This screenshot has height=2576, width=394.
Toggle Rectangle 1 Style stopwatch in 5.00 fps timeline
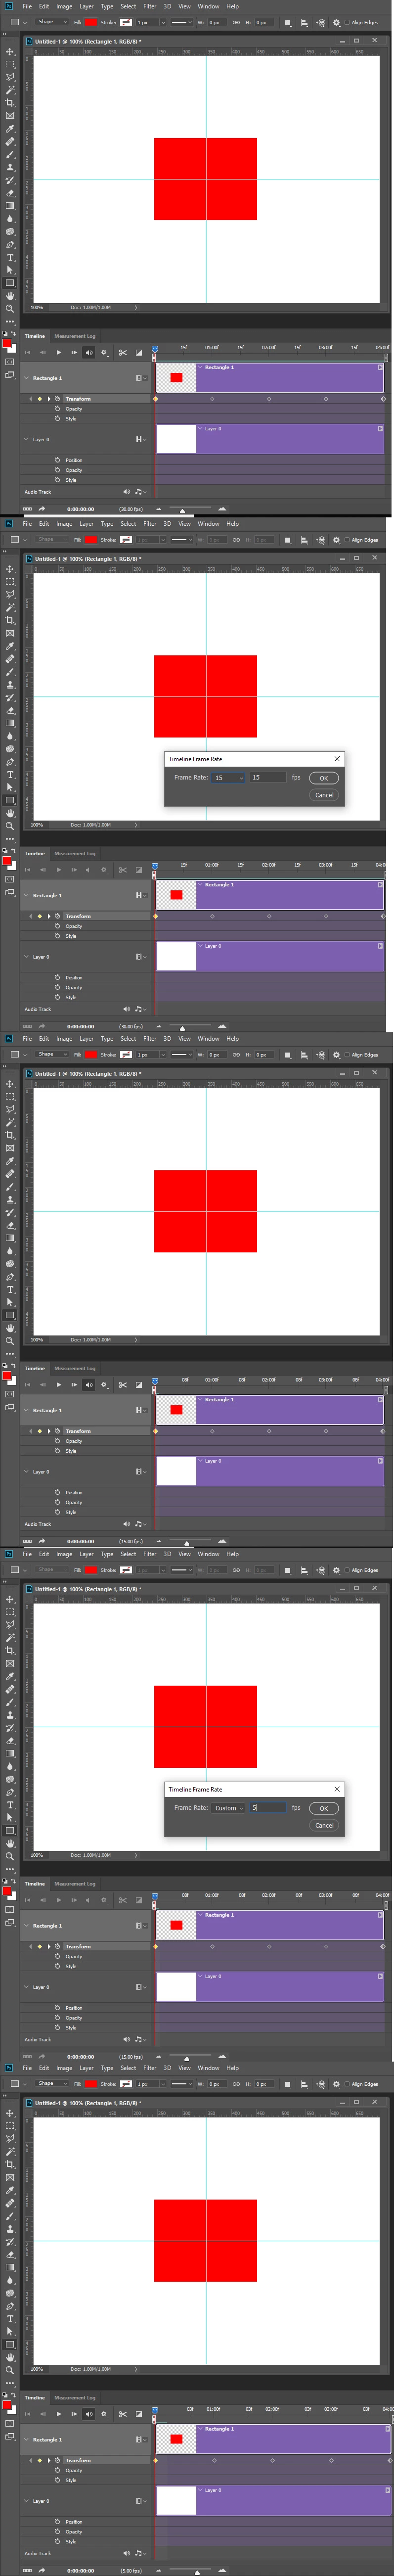(x=57, y=2480)
